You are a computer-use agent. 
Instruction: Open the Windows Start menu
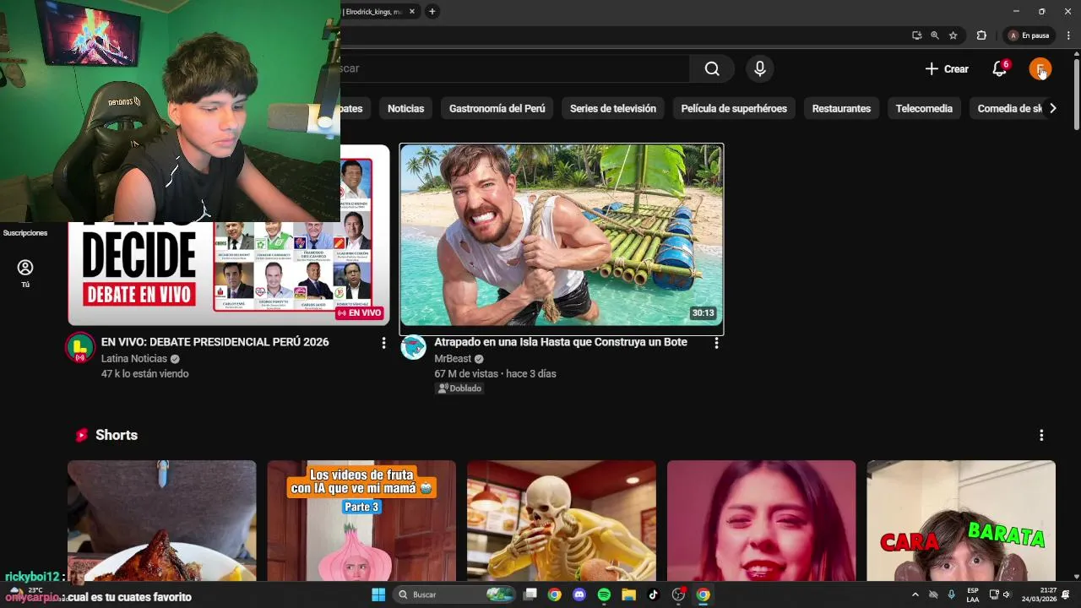click(378, 594)
